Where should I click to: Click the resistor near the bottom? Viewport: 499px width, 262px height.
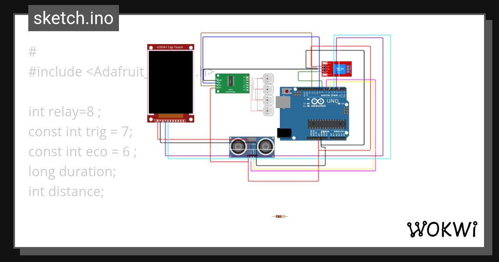(279, 216)
